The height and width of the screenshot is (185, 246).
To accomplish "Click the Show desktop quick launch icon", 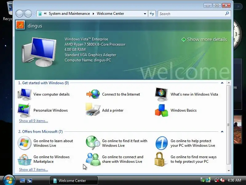I will [22, 180].
